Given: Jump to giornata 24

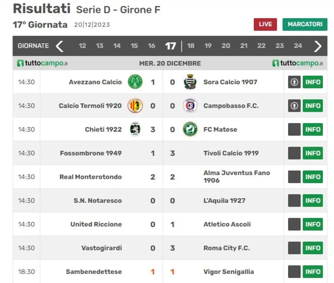Looking at the screenshot, I should pos(298,46).
